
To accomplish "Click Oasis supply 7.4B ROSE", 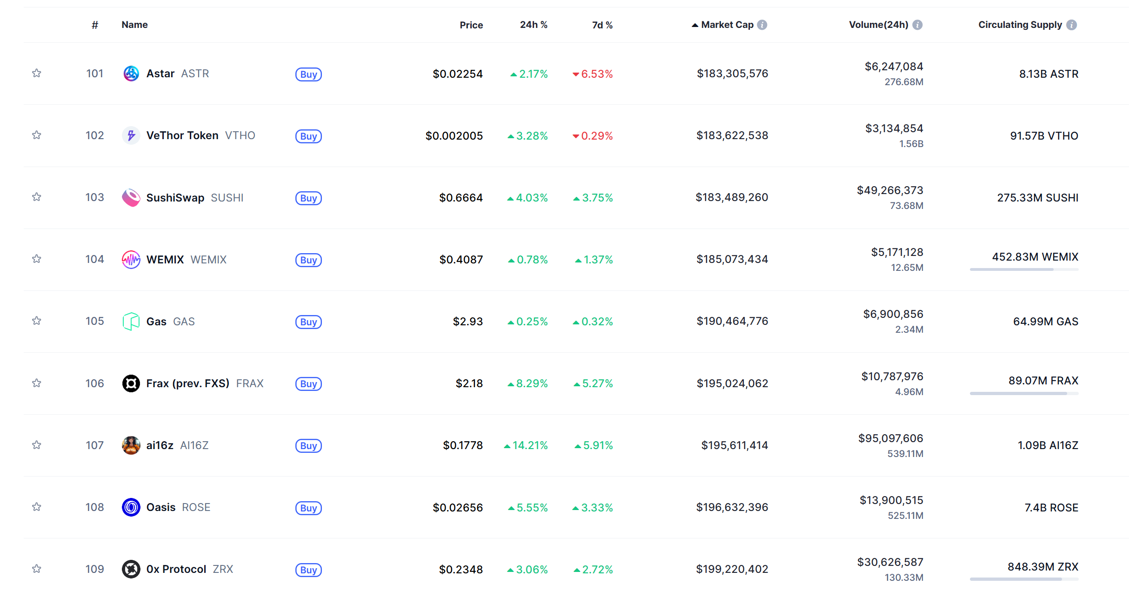I will tap(1051, 508).
